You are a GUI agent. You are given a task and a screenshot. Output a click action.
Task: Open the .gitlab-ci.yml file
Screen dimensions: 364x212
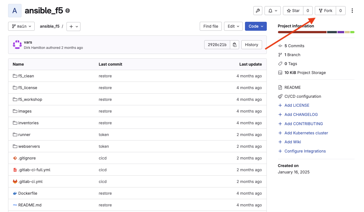click(x=30, y=182)
